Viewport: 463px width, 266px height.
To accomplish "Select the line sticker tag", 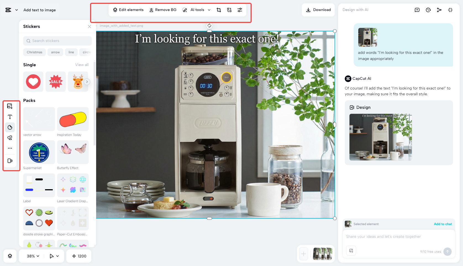I will (x=71, y=52).
